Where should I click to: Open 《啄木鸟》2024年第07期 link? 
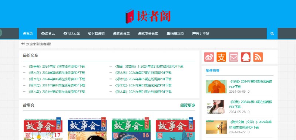pos(143,73)
